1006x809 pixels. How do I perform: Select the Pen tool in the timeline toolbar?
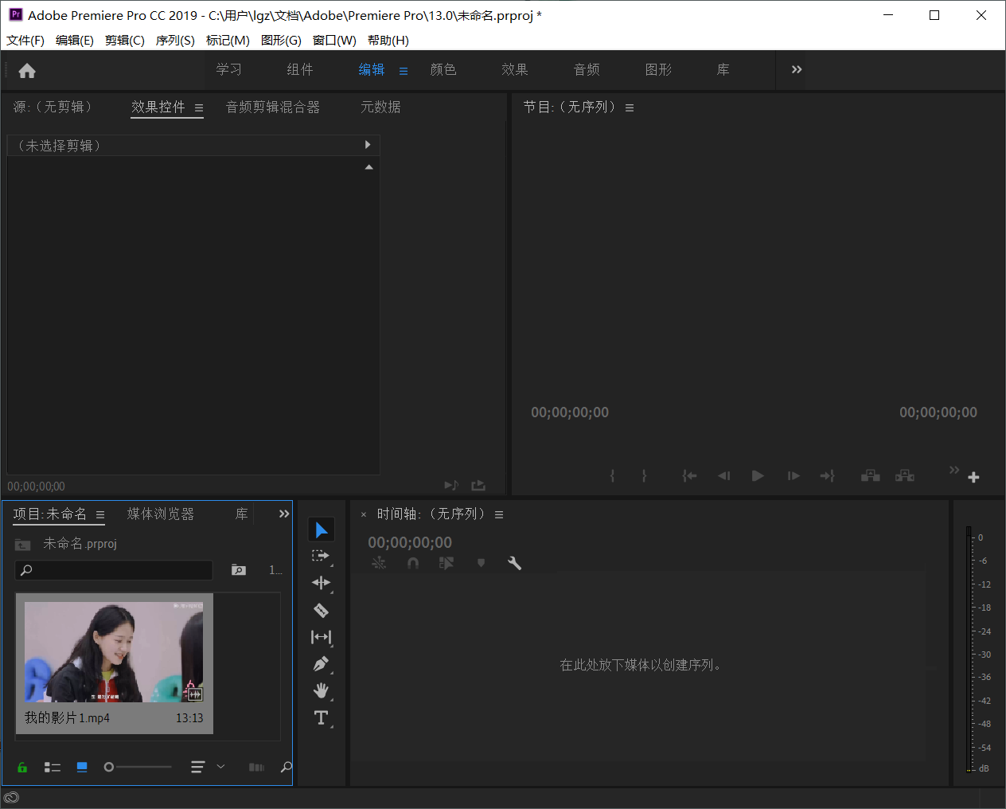322,663
